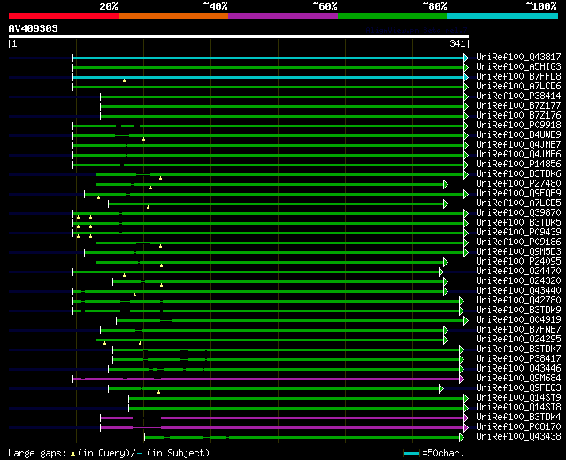
Task: Click the cyan ~100% legend segment
Action: 502,16
